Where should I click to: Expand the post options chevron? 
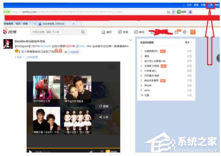tap(131, 40)
